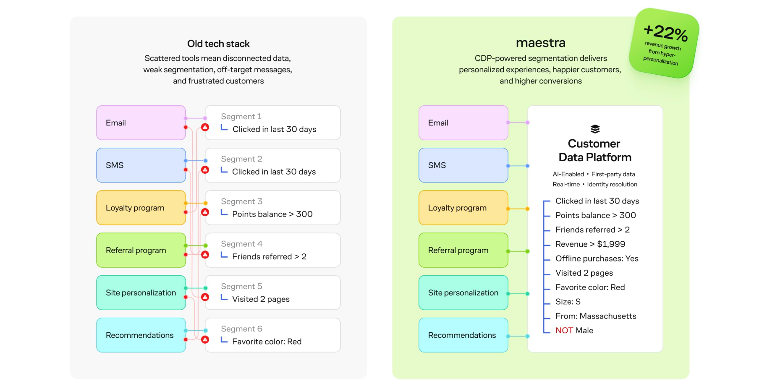
Task: Open the Segment 3 Points balance card
Action: pyautogui.click(x=272, y=208)
